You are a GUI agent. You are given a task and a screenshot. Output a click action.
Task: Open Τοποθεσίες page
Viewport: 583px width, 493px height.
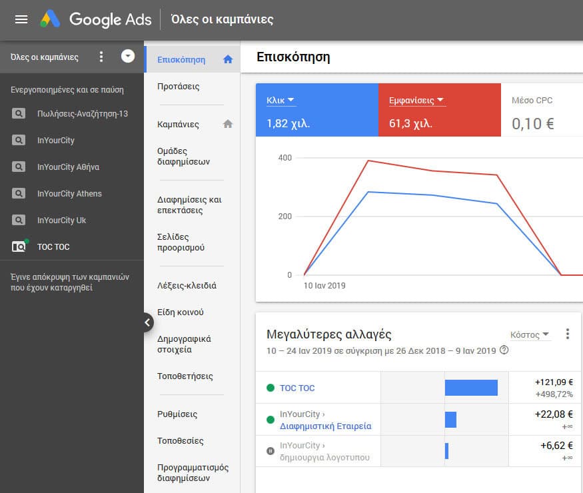point(181,440)
